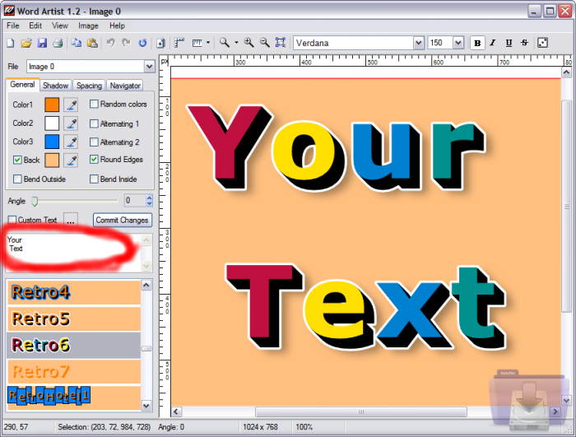Open the font size 150 dropdown
Screen dimensions: 576x437
coord(458,43)
